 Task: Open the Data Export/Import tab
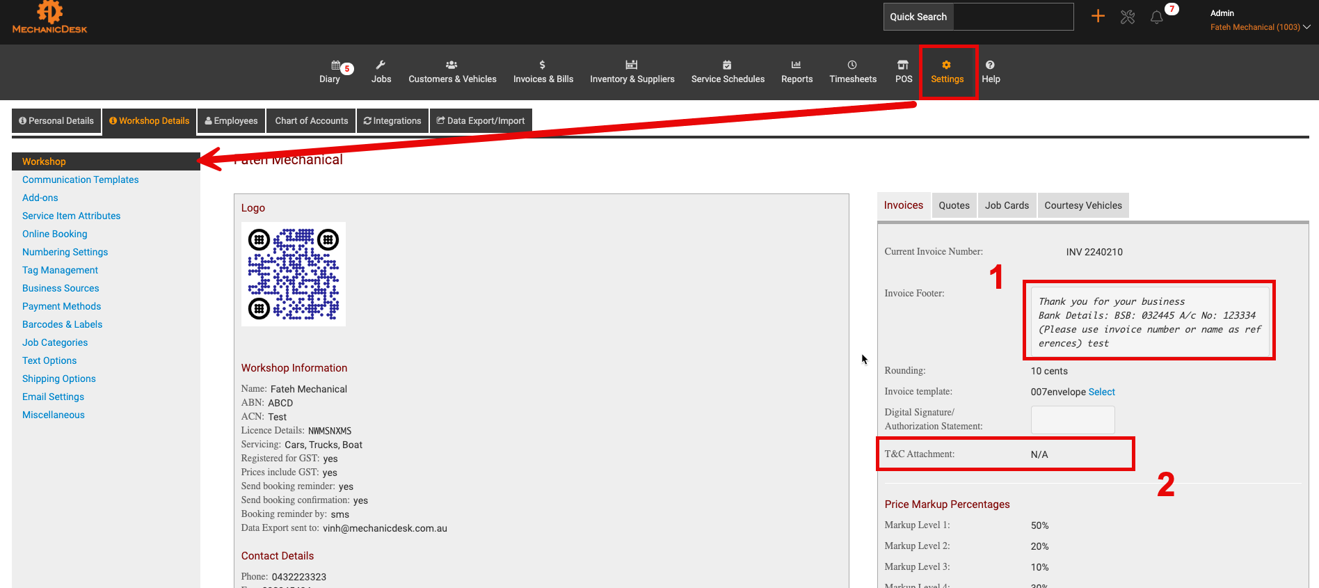coord(481,121)
